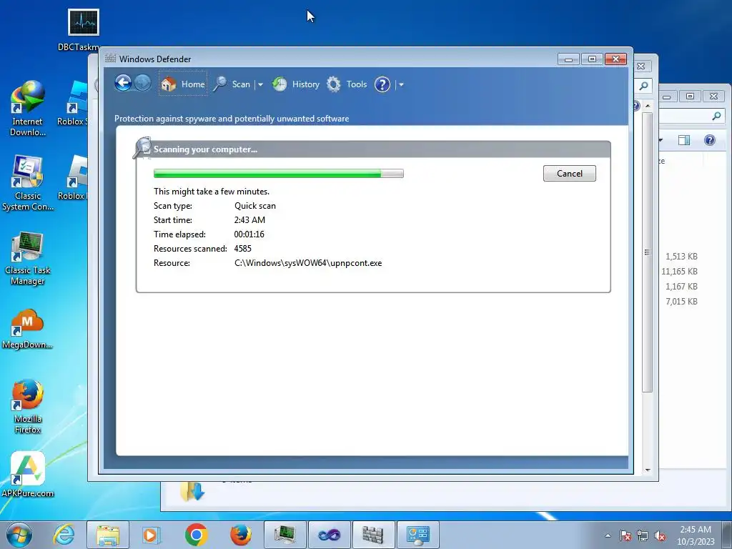732x549 pixels.
Task: Open Mozilla Firefox desktop shortcut
Action: (28, 407)
